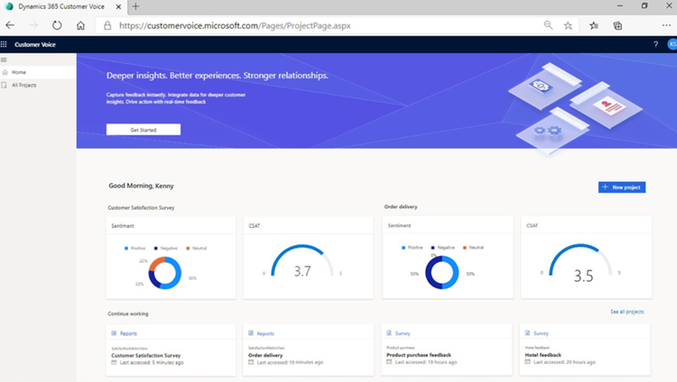
Task: Click the Customer Satisfaction Survey section heading
Action: [141, 208]
